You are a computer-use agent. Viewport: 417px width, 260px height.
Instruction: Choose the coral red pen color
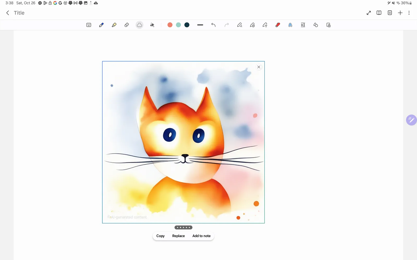170,25
